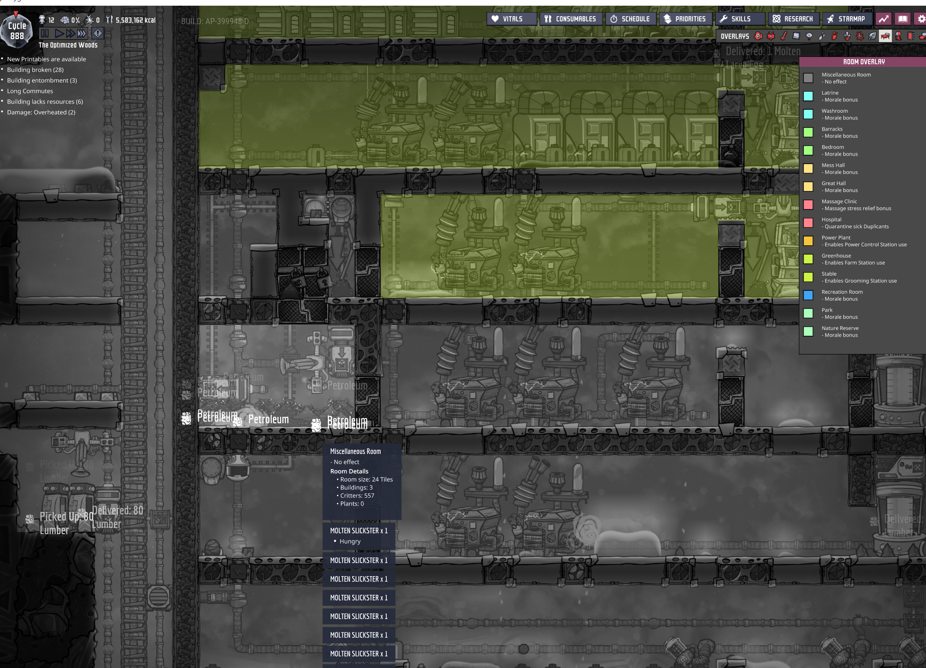Open the Power overlay
Viewport: 926px width, 668px height.
(771, 36)
